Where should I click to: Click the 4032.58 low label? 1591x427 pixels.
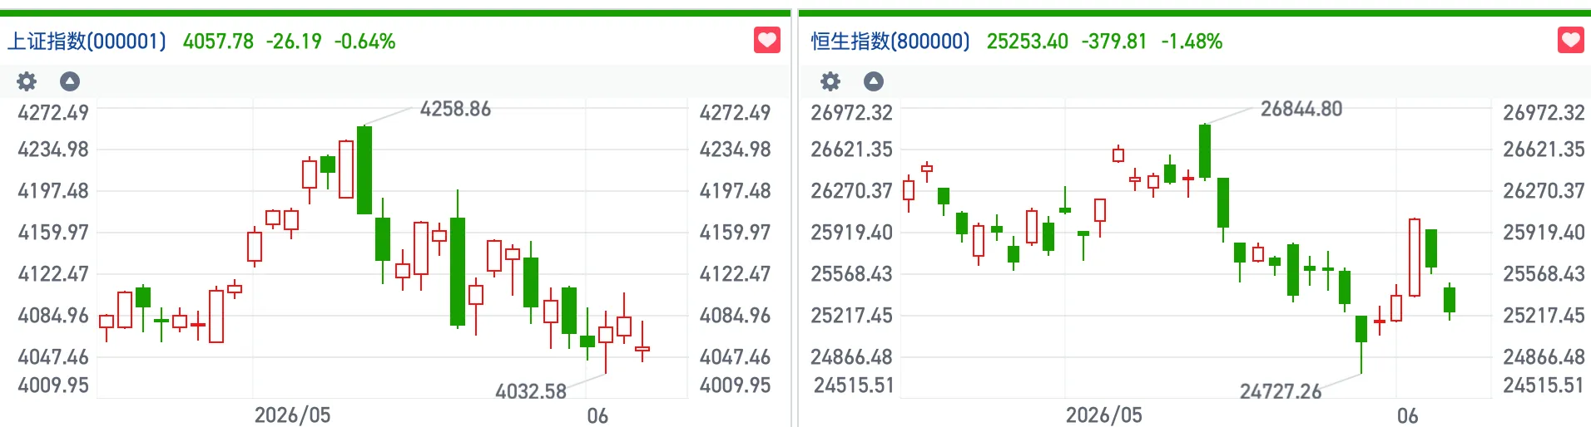(531, 391)
